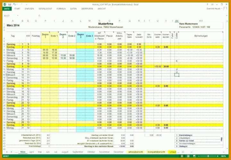Click the Hans Mustermann name cell

click(x=188, y=24)
